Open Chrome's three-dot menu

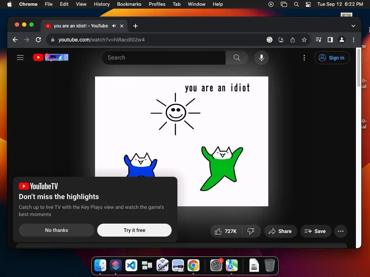click(x=353, y=40)
